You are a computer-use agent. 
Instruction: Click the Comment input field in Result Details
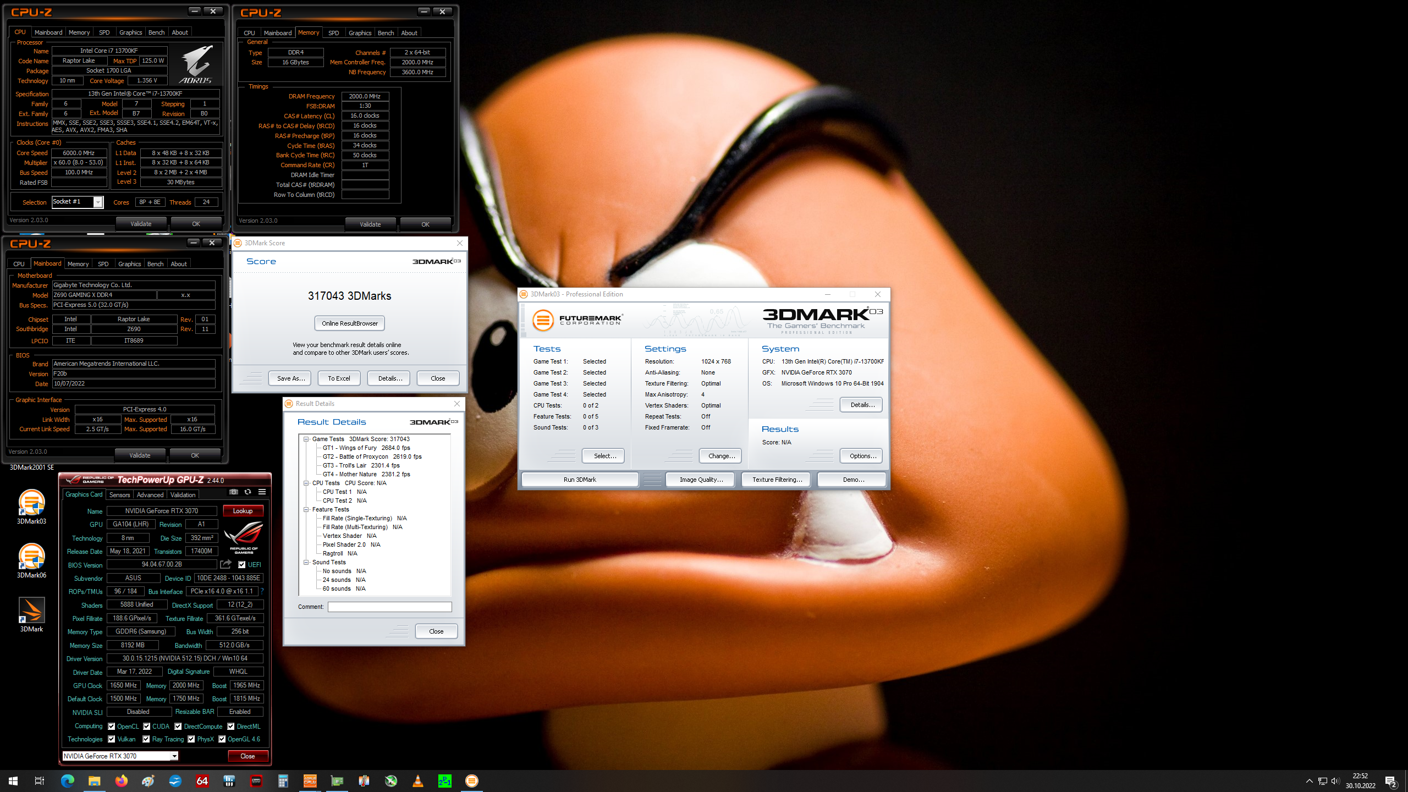[390, 606]
